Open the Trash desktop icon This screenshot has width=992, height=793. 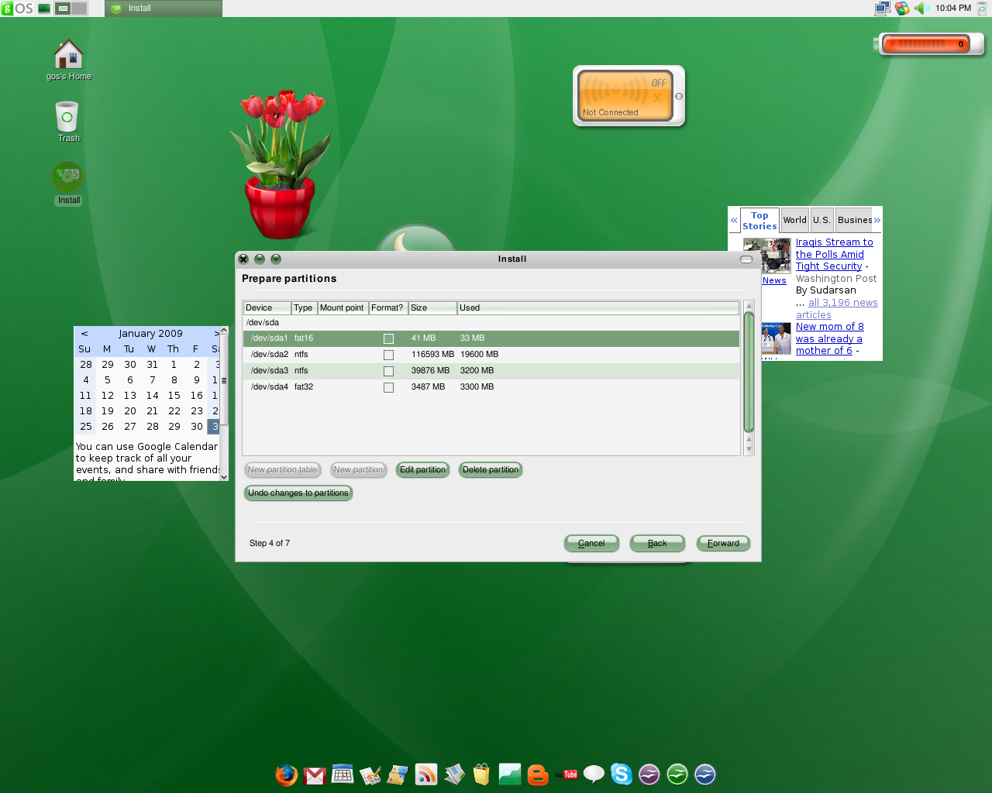[68, 122]
